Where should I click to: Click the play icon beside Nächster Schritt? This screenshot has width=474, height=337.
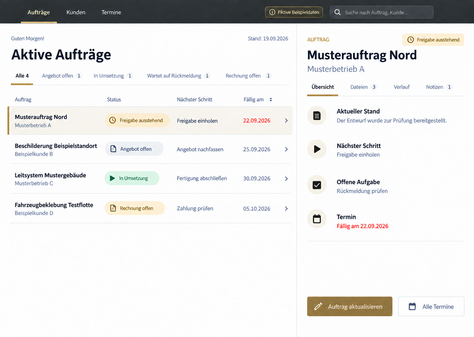pos(317,149)
